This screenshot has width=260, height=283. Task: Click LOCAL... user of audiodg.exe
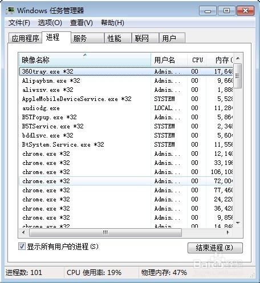tap(167, 108)
